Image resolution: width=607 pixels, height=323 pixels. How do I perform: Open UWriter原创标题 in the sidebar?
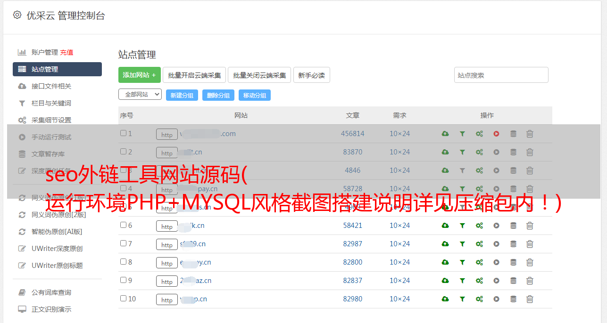click(57, 266)
